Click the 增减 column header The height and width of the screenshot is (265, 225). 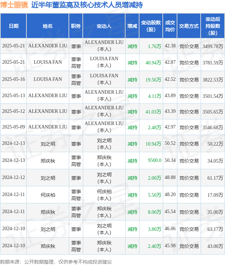[x=132, y=26]
